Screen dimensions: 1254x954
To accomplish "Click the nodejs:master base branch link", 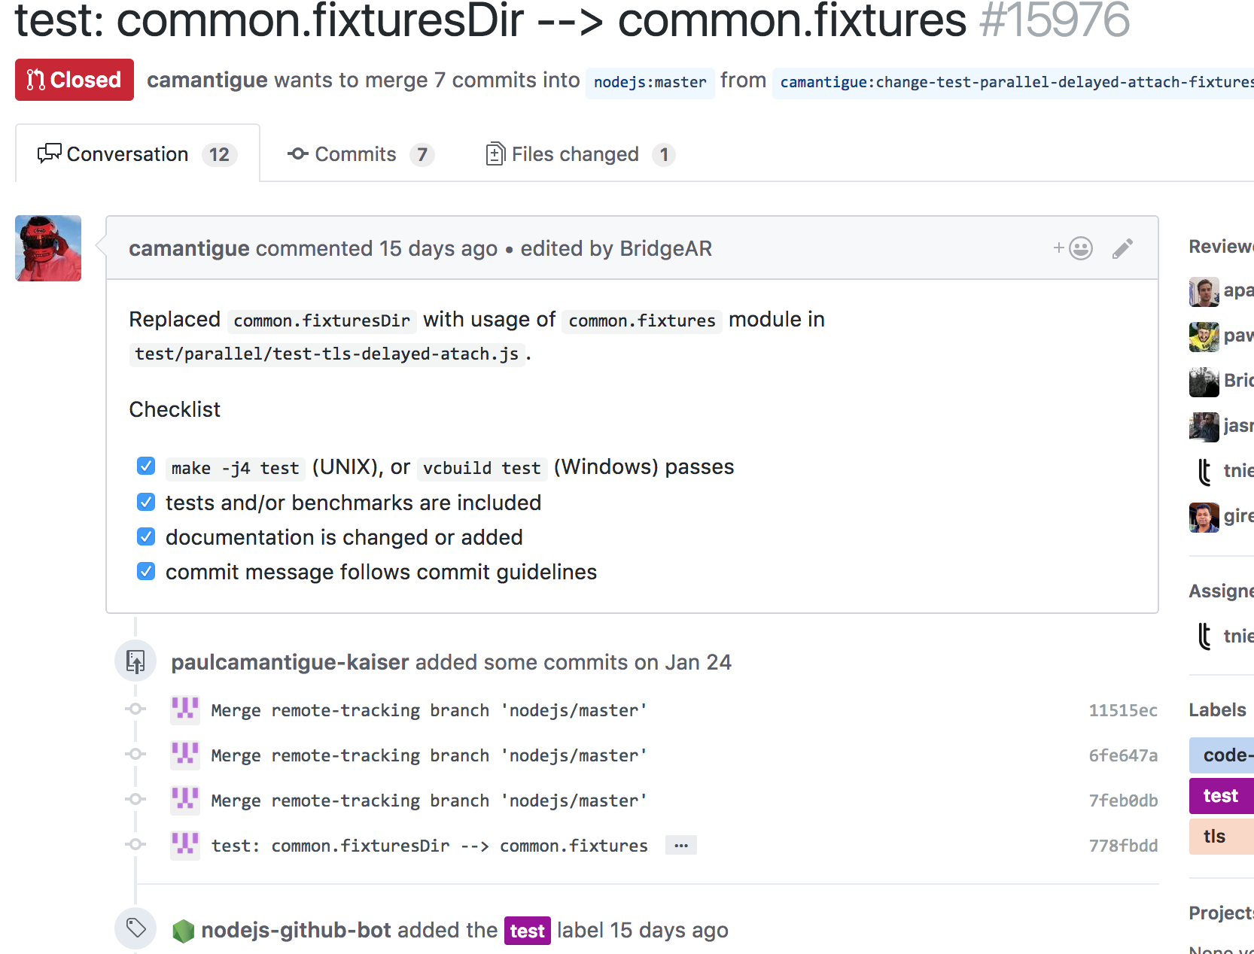I will [x=650, y=82].
